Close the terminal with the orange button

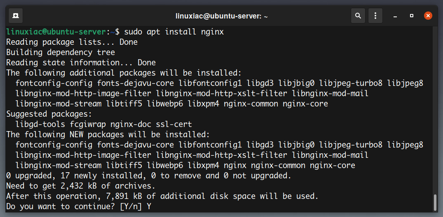point(428,16)
